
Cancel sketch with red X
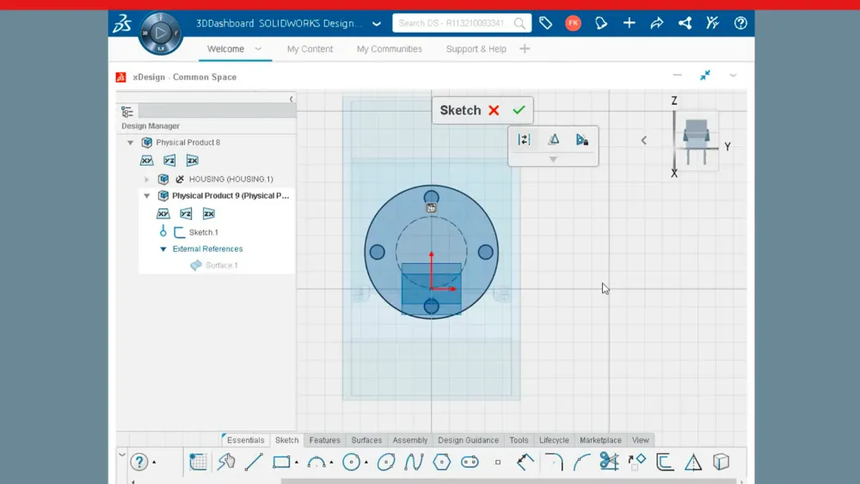tap(494, 110)
